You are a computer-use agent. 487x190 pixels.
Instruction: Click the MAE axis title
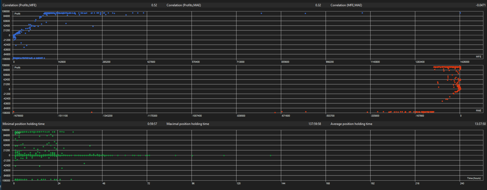[478, 110]
